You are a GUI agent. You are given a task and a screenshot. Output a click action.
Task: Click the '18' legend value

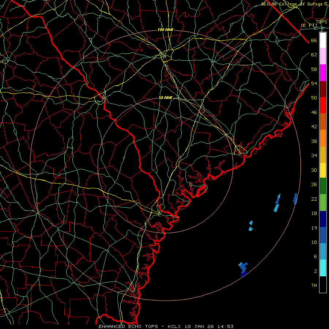tap(314, 213)
